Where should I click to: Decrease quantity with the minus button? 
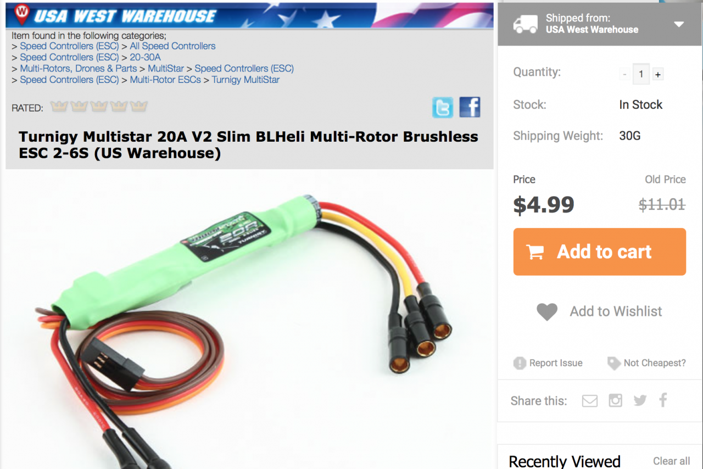click(624, 74)
